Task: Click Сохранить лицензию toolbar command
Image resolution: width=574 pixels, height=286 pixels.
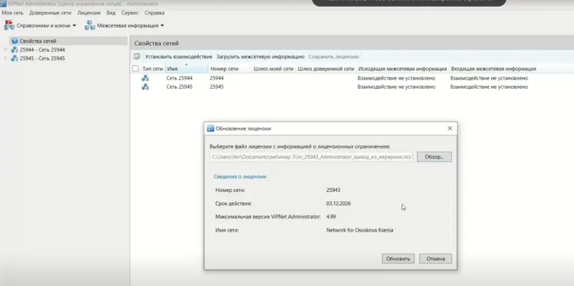Action: (334, 57)
